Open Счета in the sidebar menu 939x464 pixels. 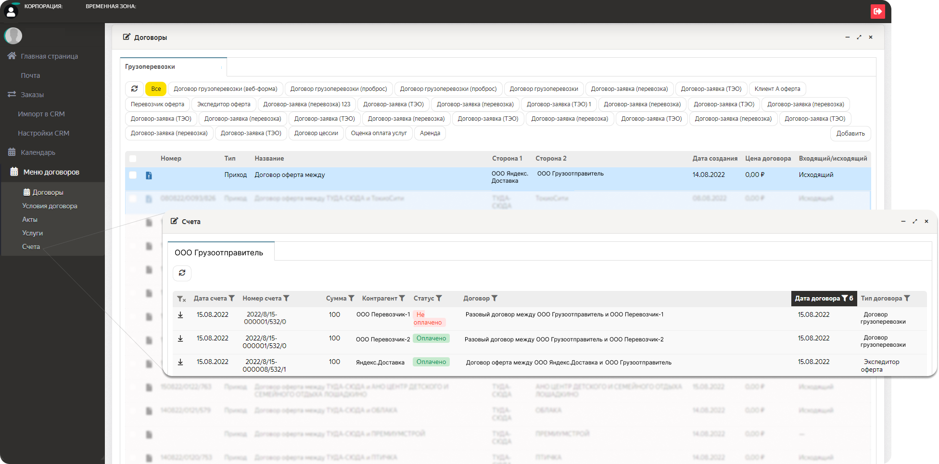click(x=31, y=247)
